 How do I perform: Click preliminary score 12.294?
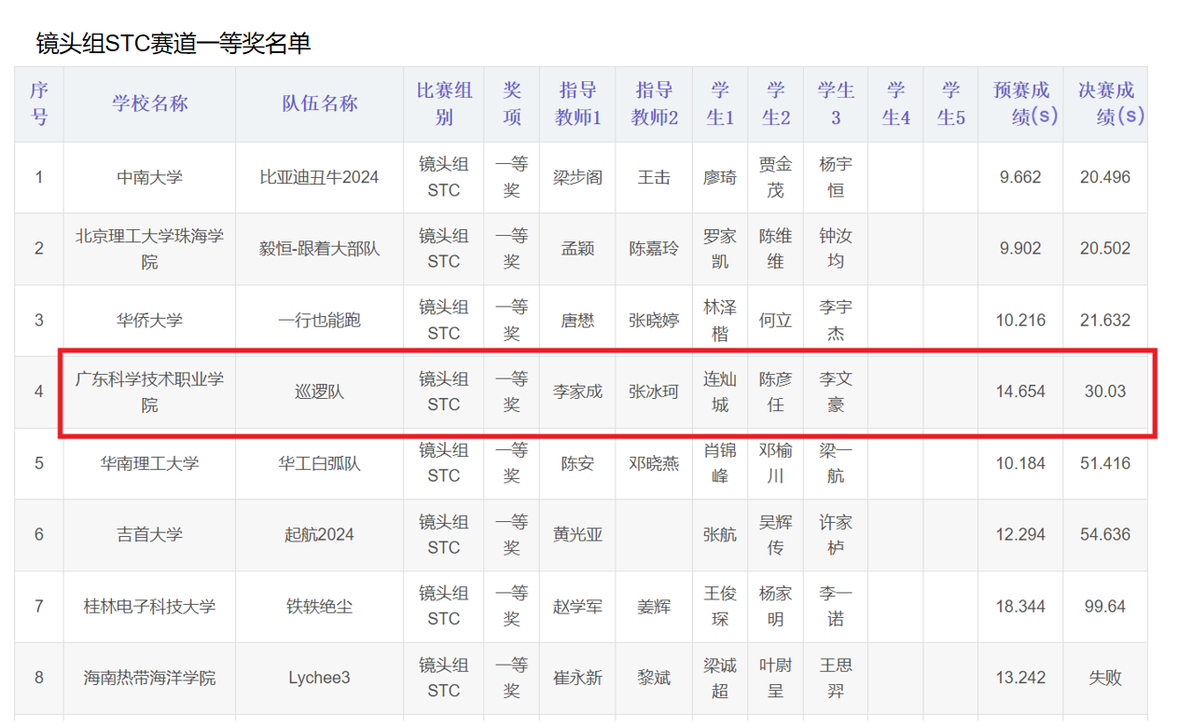point(1020,535)
